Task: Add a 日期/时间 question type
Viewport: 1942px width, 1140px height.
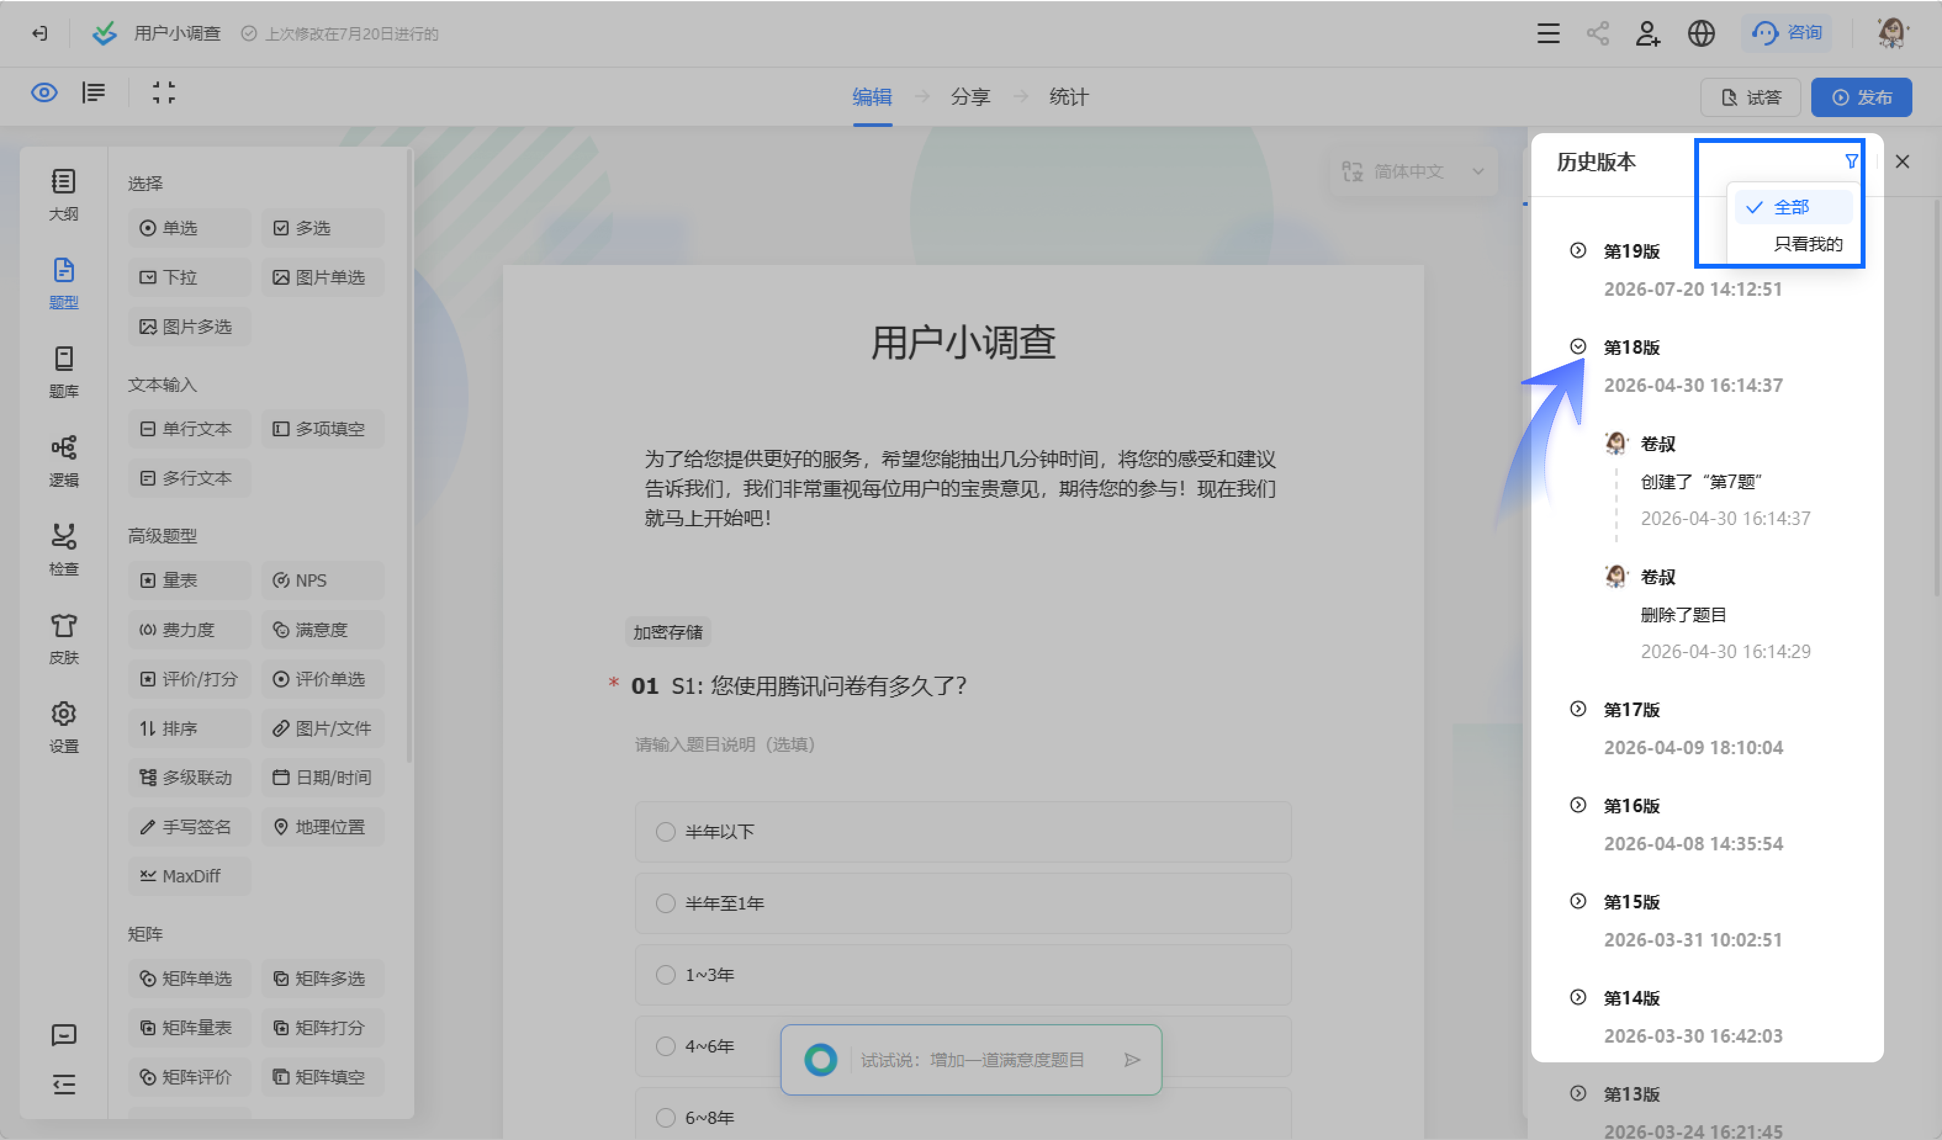Action: click(x=322, y=777)
